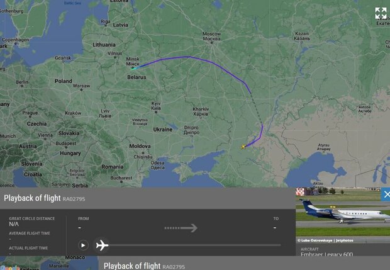This screenshot has width=390, height=270.
Task: Click the dashed estimated route segment
Action: (257, 109)
